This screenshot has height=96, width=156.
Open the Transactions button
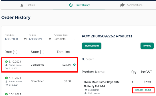92,46
